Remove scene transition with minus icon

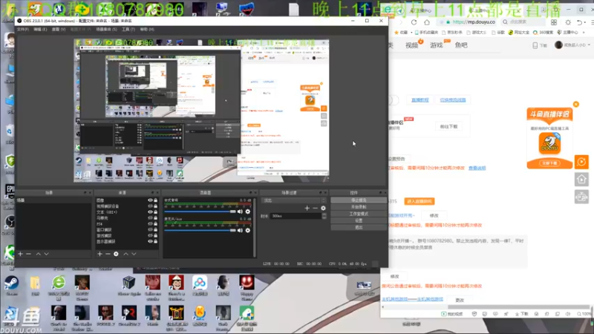click(315, 208)
